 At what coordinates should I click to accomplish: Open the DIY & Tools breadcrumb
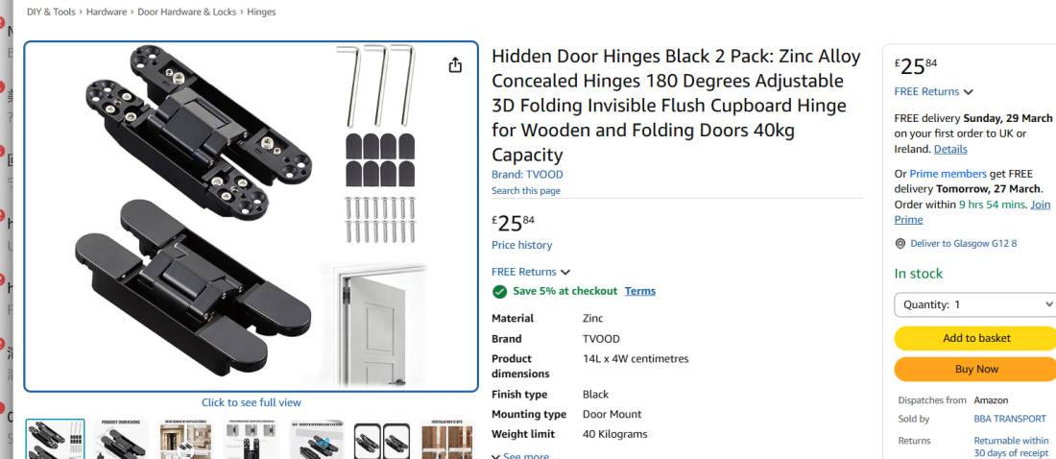pyautogui.click(x=52, y=12)
